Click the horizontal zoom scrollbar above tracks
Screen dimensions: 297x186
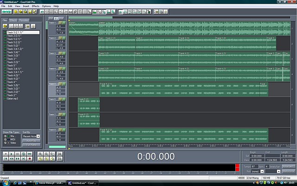[90, 18]
